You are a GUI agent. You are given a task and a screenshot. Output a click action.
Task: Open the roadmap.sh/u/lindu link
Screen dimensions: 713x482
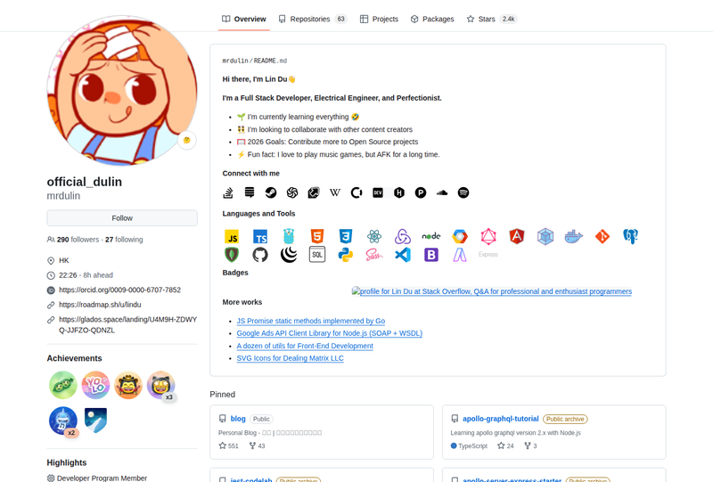[x=100, y=305]
